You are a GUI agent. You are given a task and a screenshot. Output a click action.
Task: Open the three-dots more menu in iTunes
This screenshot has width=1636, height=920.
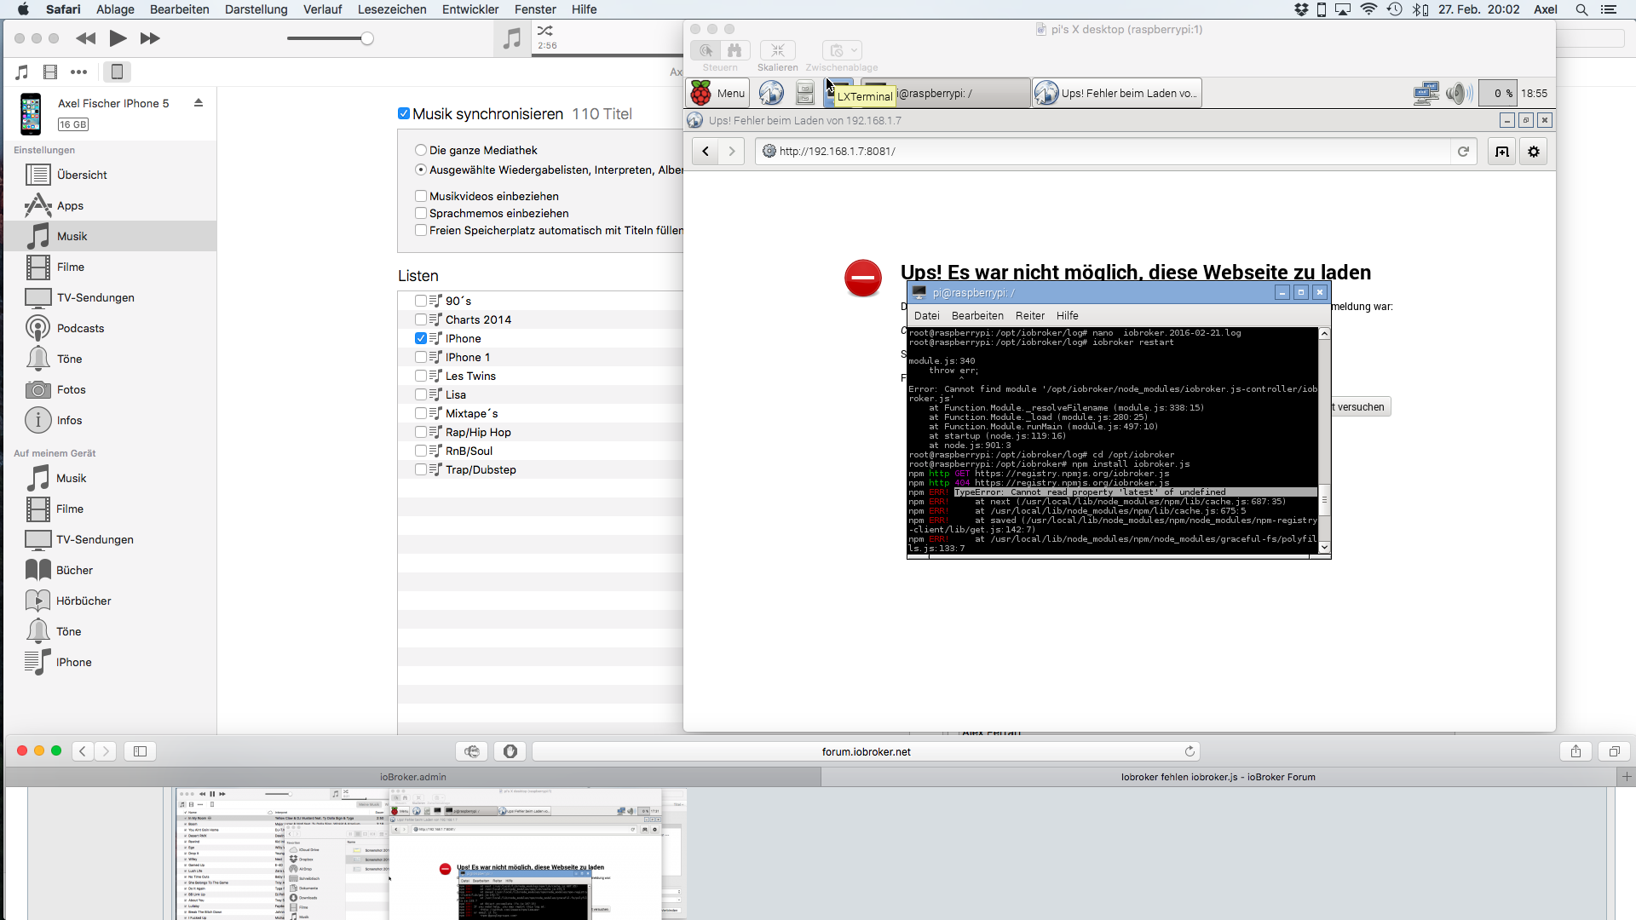(79, 72)
